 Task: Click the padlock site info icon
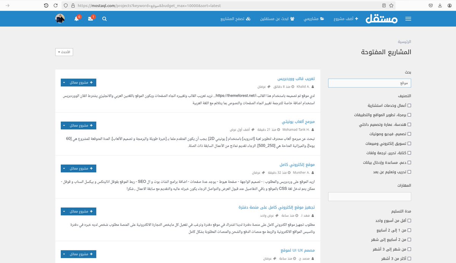coord(73,6)
